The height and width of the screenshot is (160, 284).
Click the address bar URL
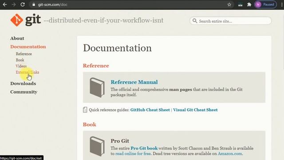[x=52, y=4]
